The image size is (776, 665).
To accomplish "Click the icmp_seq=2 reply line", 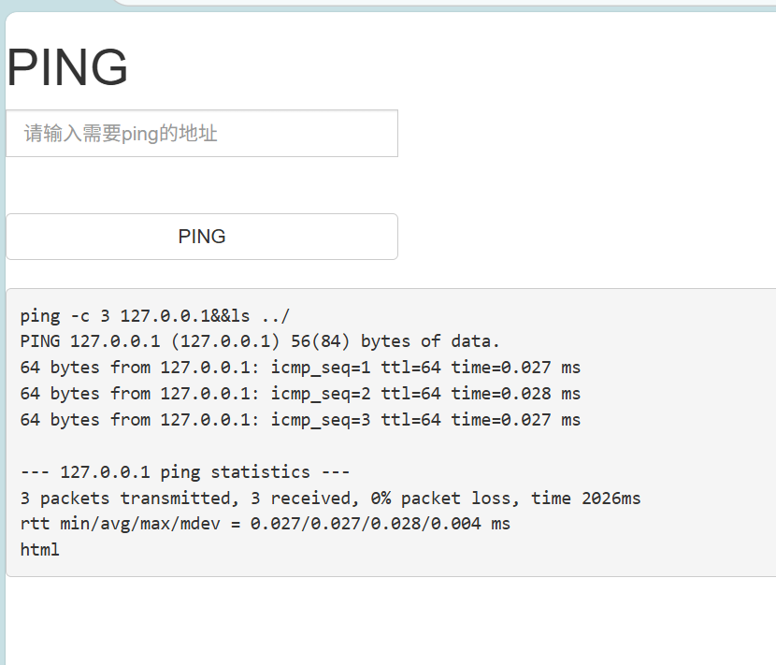I will click(300, 394).
